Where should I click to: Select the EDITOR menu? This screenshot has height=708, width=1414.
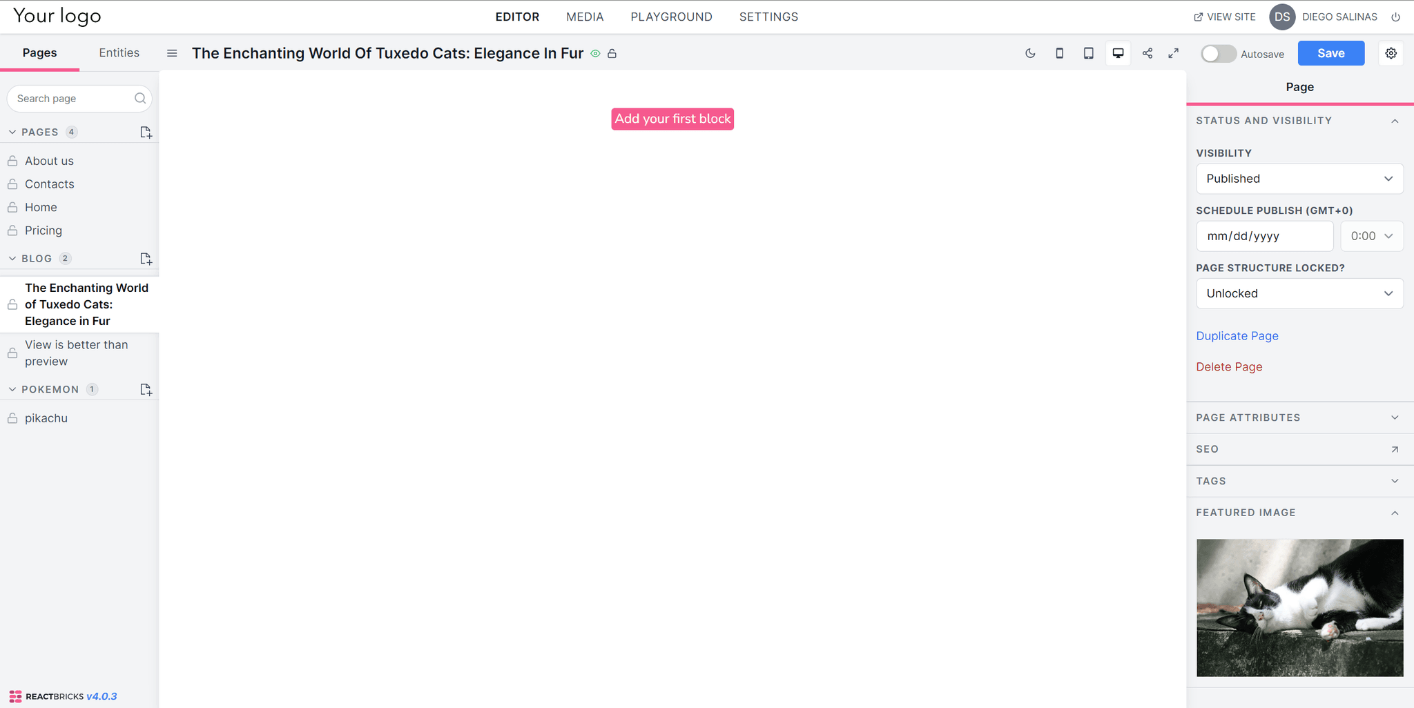[x=517, y=17]
